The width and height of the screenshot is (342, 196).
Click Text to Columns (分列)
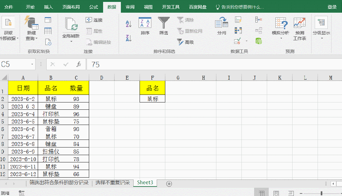pyautogui.click(x=221, y=26)
